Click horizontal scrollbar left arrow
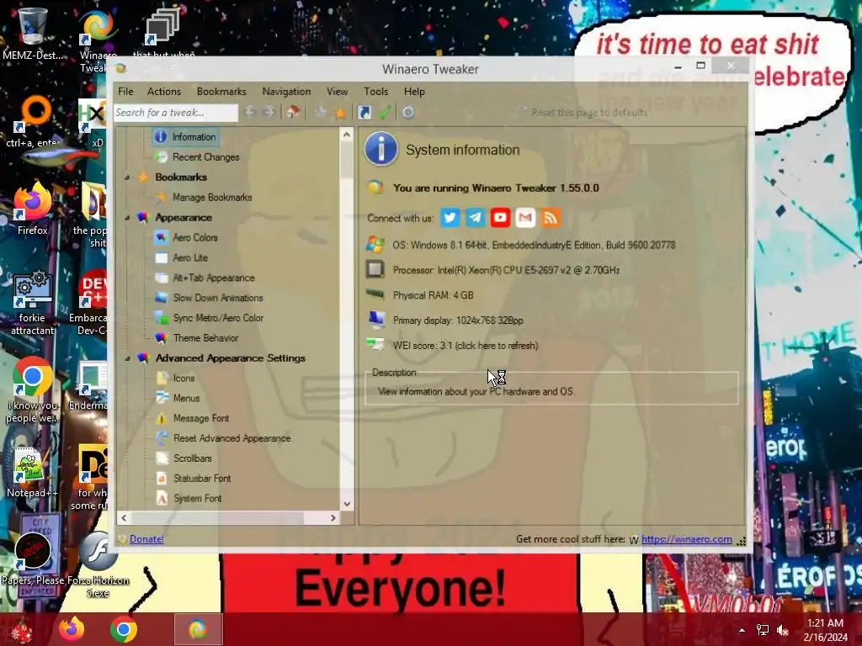This screenshot has height=646, width=862. (x=124, y=518)
